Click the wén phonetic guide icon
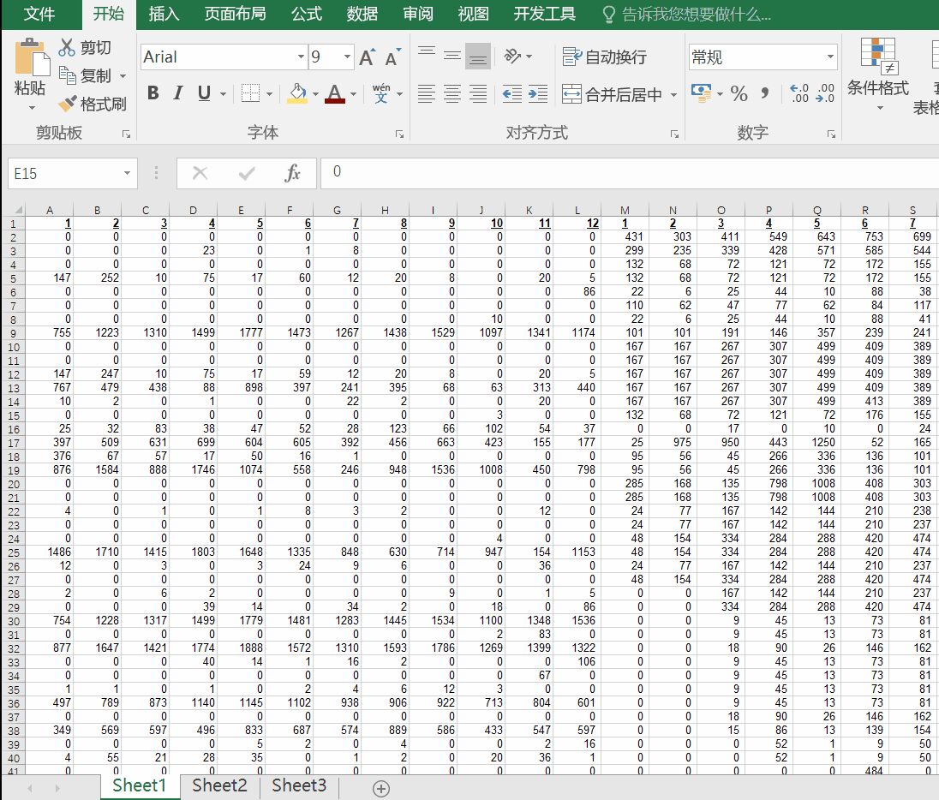This screenshot has width=939, height=800. pyautogui.click(x=381, y=93)
